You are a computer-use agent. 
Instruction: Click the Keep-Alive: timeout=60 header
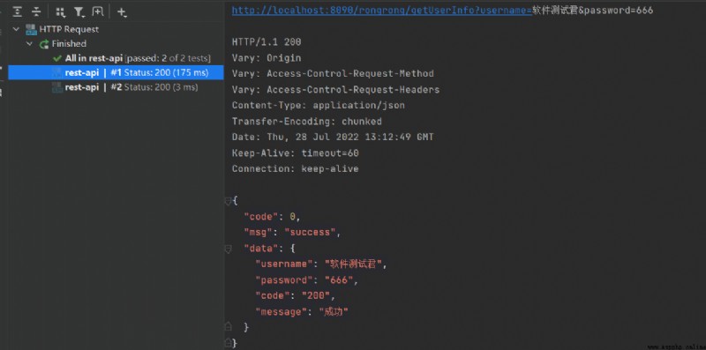(x=296, y=153)
